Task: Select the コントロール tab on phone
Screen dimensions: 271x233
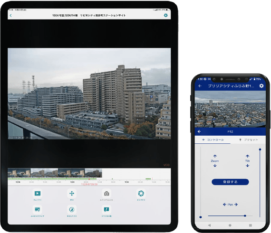Action: coord(213,140)
